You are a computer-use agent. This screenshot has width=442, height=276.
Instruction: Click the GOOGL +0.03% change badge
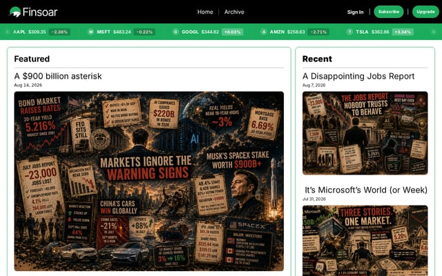click(232, 32)
